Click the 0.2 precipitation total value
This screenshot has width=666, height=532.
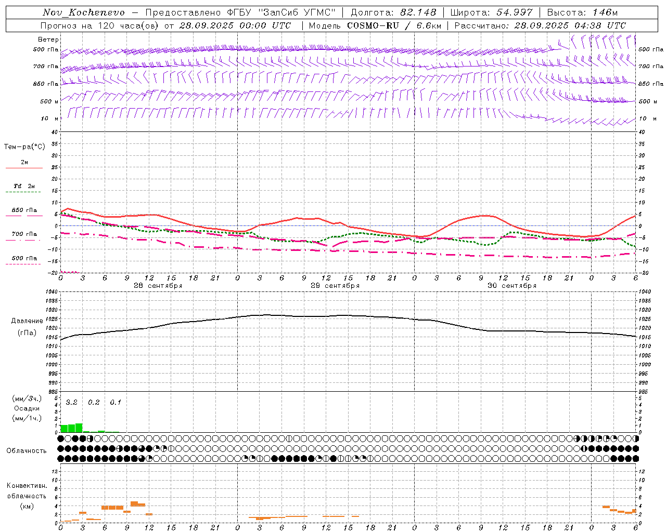pyautogui.click(x=94, y=403)
